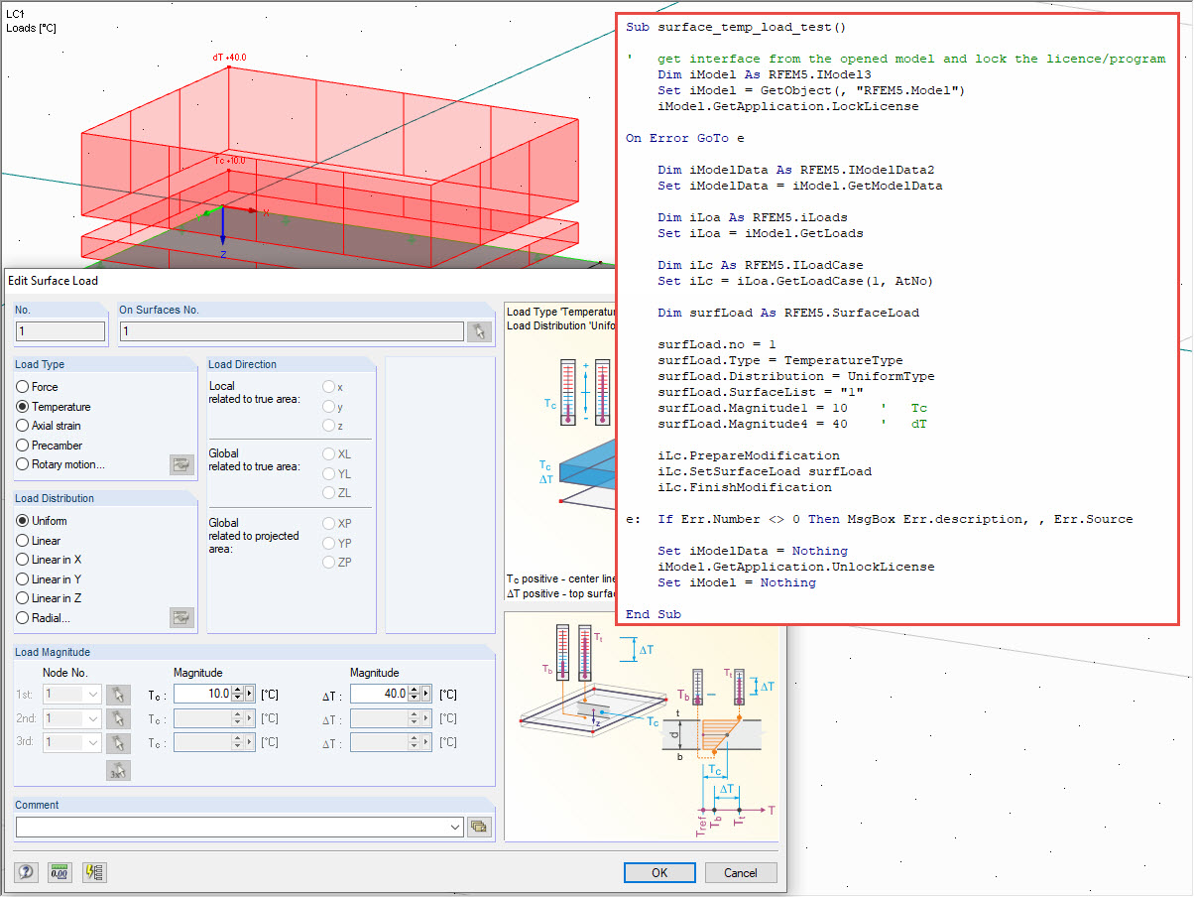The width and height of the screenshot is (1194, 897).
Task: Click the detail arrow beside Tc magnitude field
Action: (250, 693)
